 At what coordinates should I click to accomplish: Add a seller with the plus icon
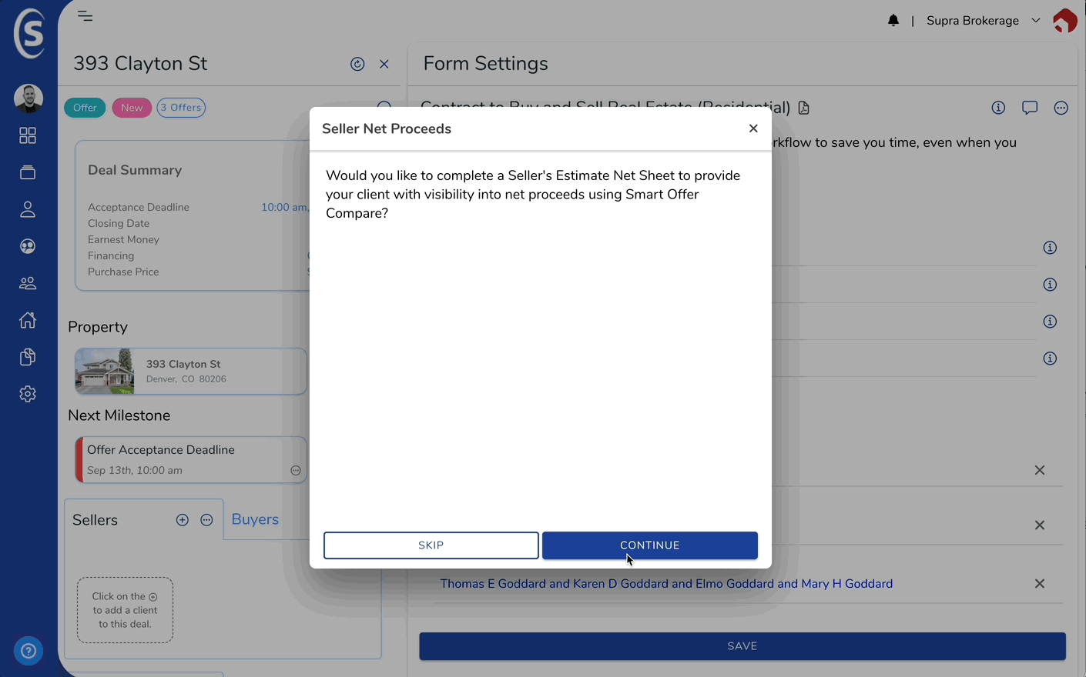click(183, 520)
